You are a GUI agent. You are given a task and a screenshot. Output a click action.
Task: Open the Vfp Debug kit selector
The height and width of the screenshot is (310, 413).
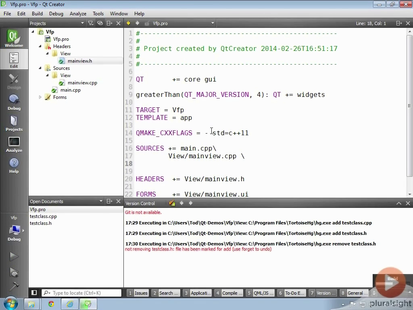pos(14,229)
